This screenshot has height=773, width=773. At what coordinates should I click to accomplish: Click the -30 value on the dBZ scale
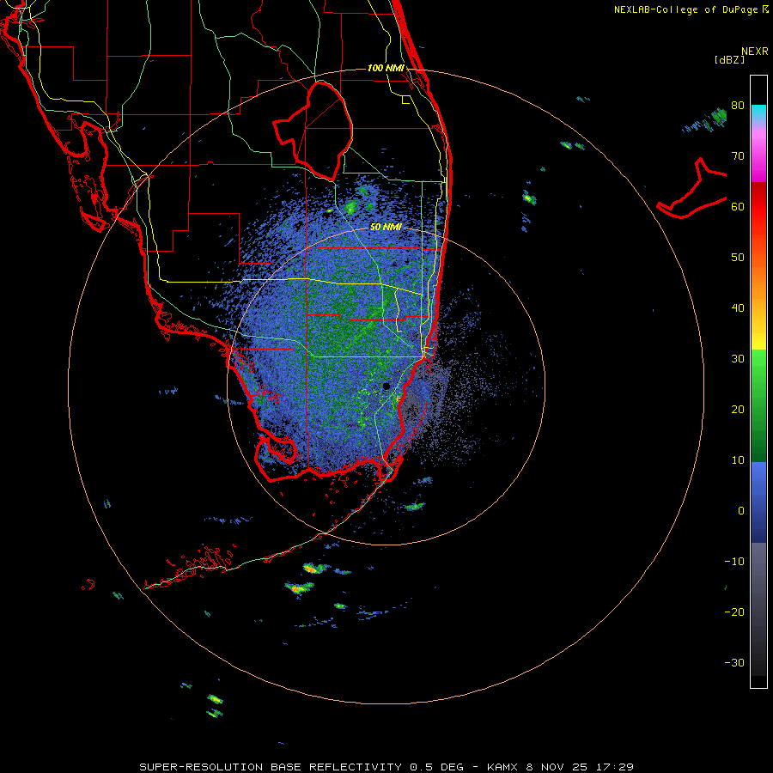coord(734,662)
